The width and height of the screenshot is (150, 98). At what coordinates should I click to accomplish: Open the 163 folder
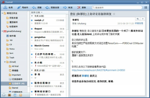coord(9,40)
